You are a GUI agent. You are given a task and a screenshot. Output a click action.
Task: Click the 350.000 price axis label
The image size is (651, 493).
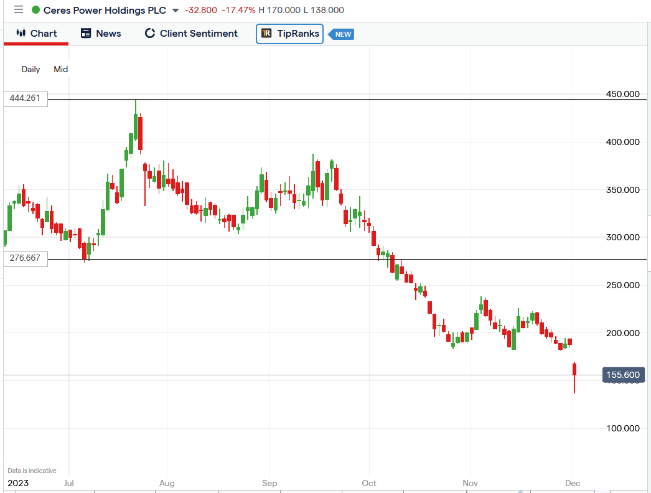point(623,190)
